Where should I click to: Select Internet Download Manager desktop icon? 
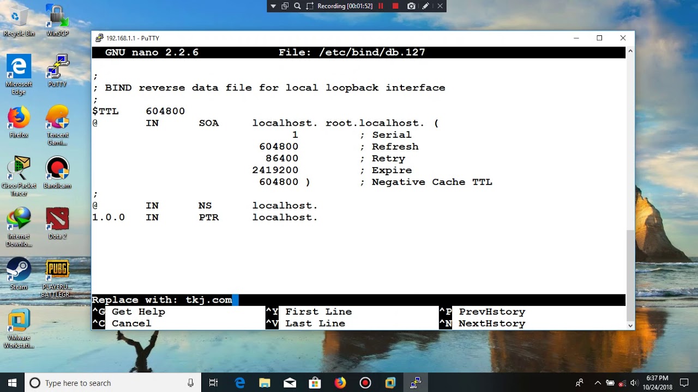tap(19, 227)
